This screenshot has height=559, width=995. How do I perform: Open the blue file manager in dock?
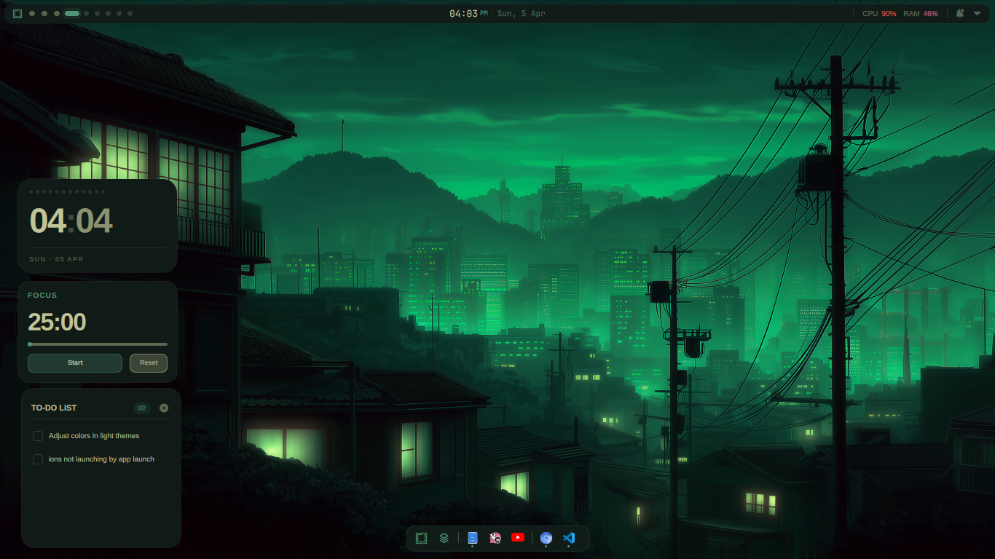472,538
